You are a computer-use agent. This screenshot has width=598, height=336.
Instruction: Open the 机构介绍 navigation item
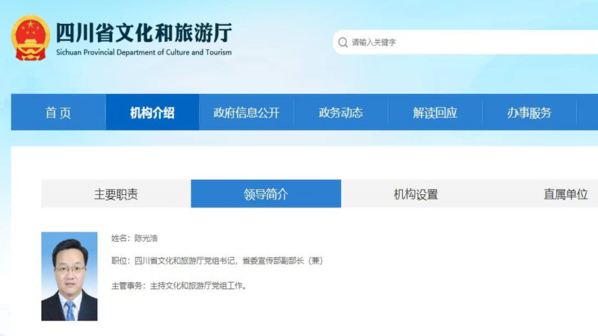tap(152, 113)
